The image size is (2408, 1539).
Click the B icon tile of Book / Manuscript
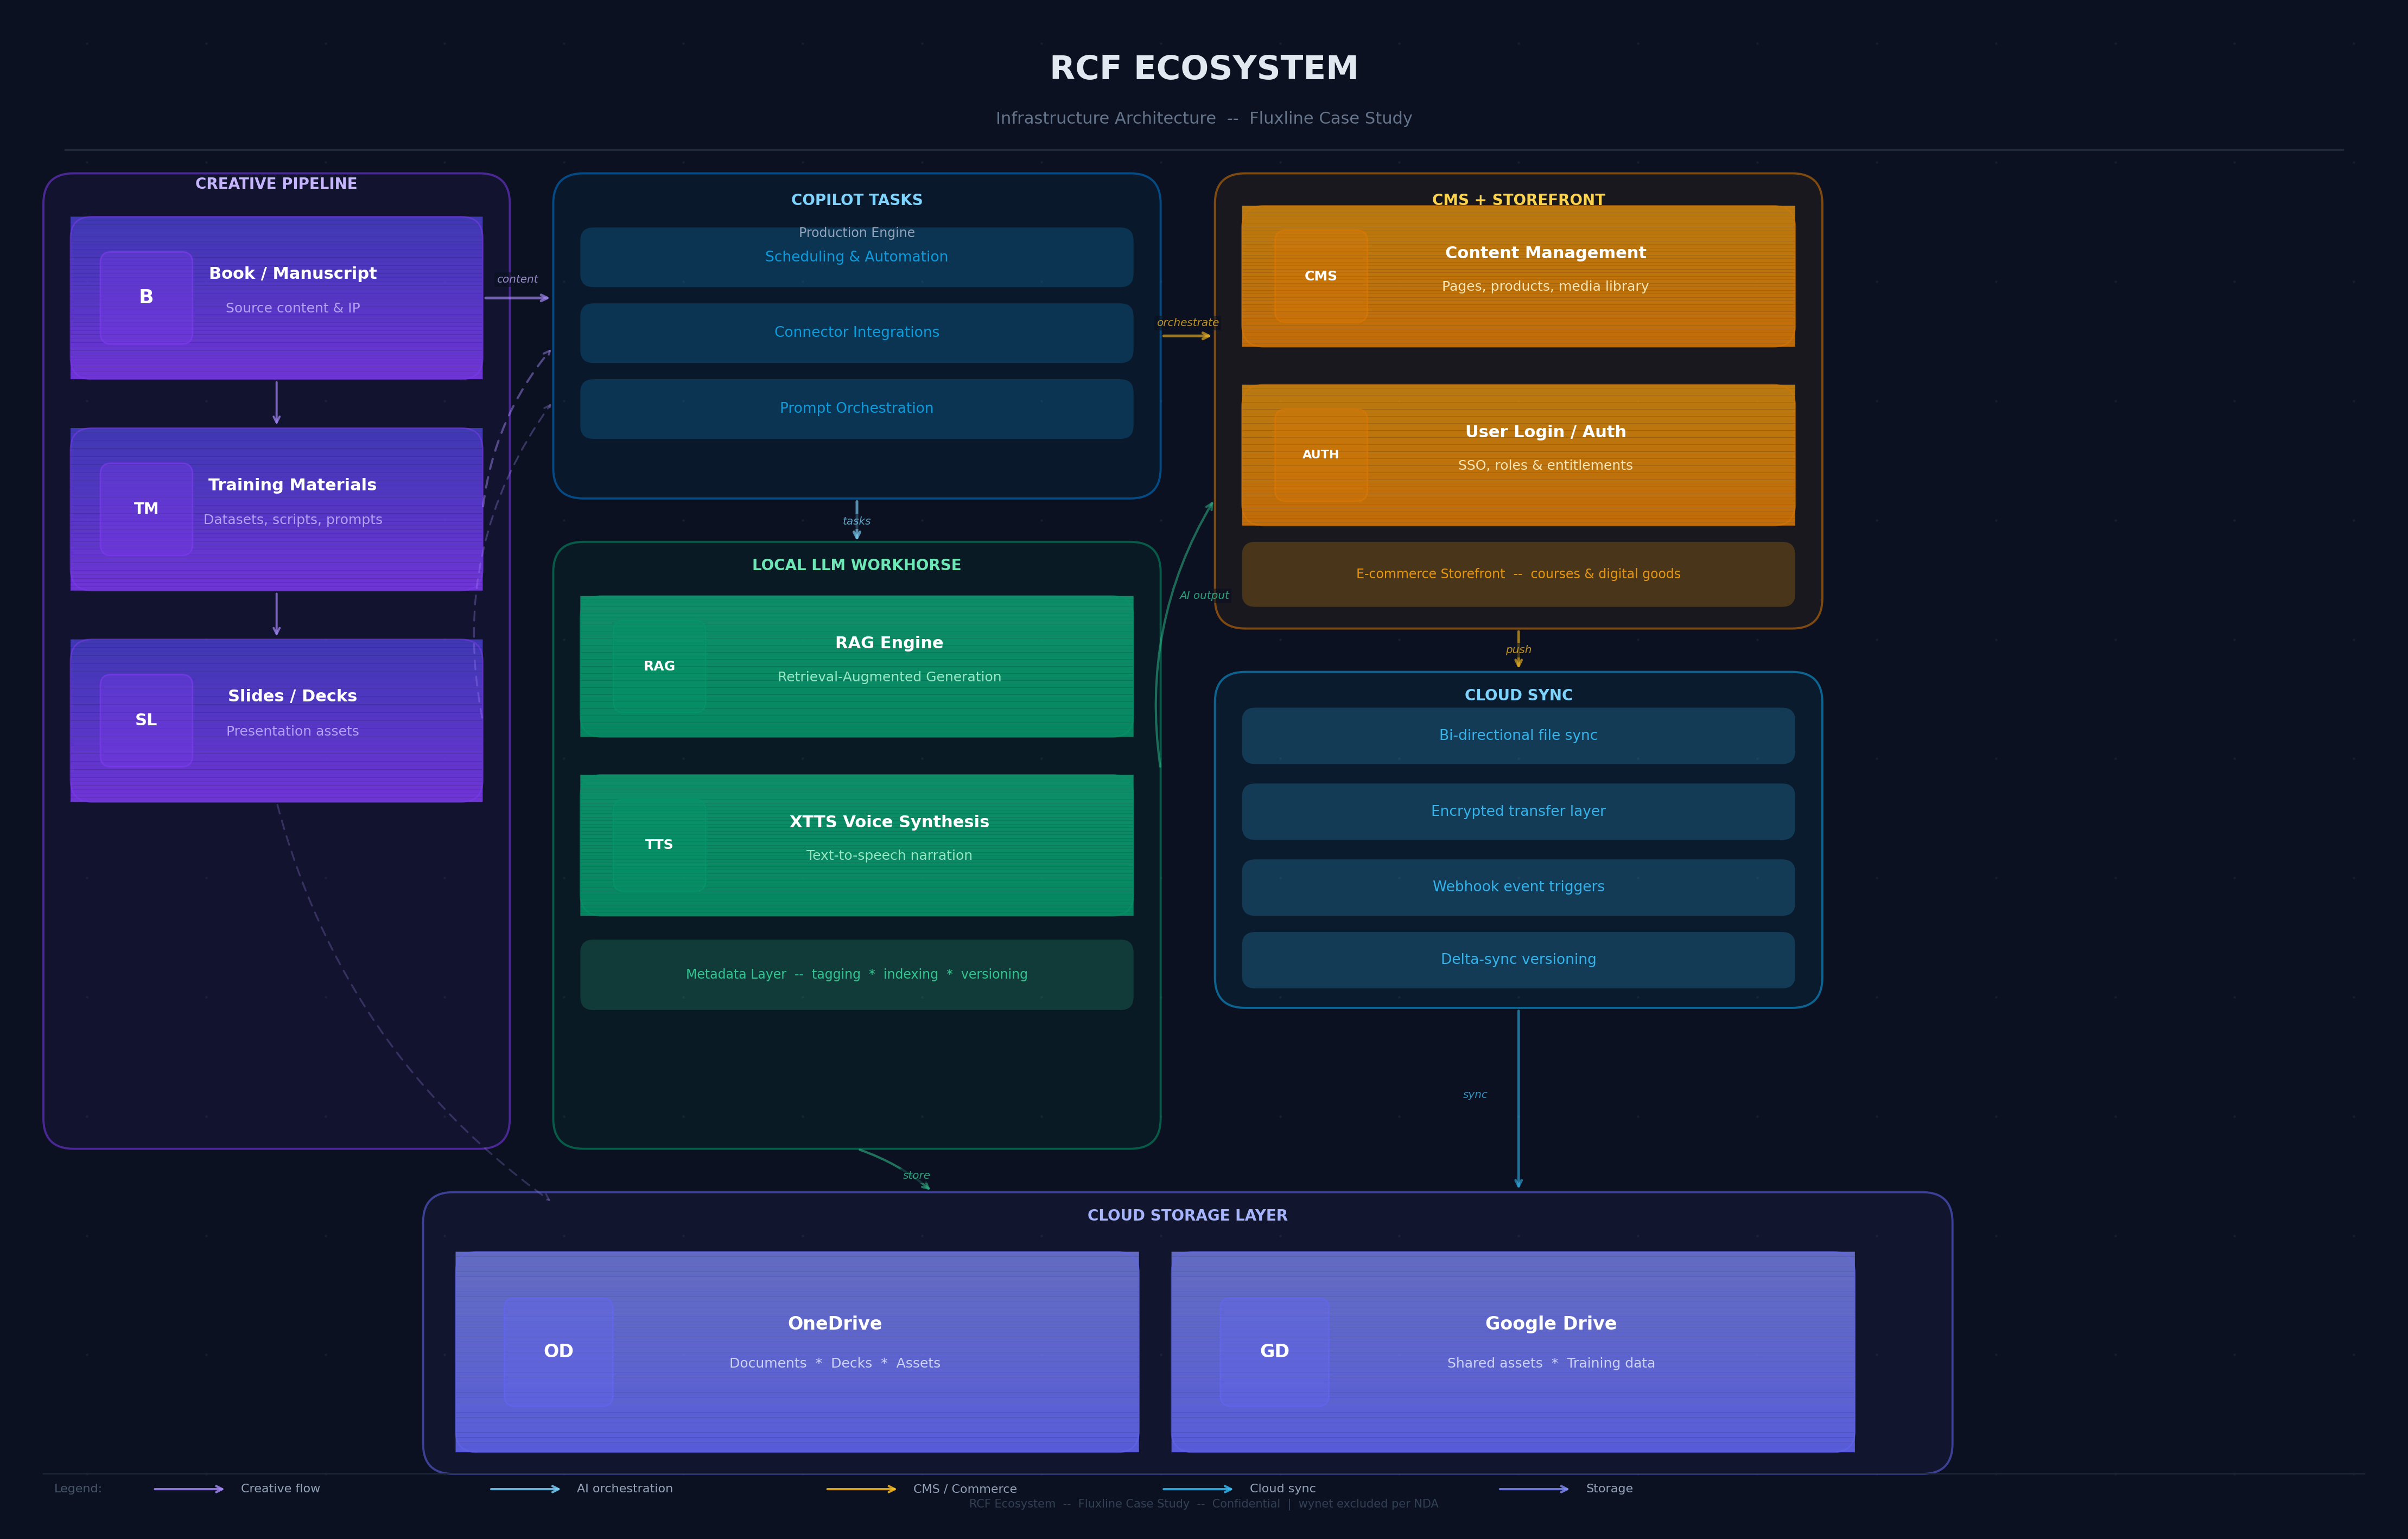[x=146, y=298]
